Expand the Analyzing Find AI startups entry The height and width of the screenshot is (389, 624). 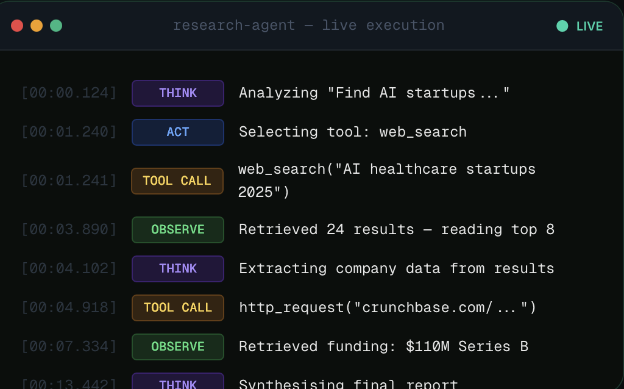(x=374, y=93)
